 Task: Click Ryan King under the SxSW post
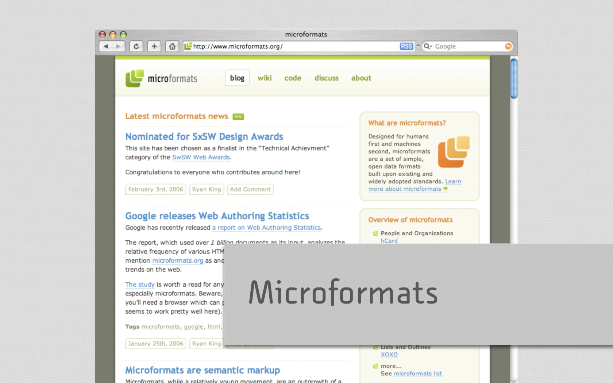click(207, 189)
